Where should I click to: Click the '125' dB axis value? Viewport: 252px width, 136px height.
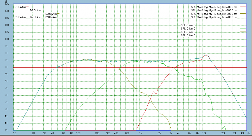click(x=7, y=4)
